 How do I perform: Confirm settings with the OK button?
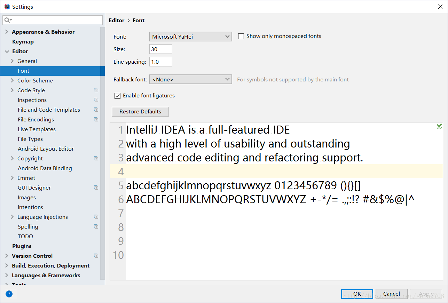point(357,294)
